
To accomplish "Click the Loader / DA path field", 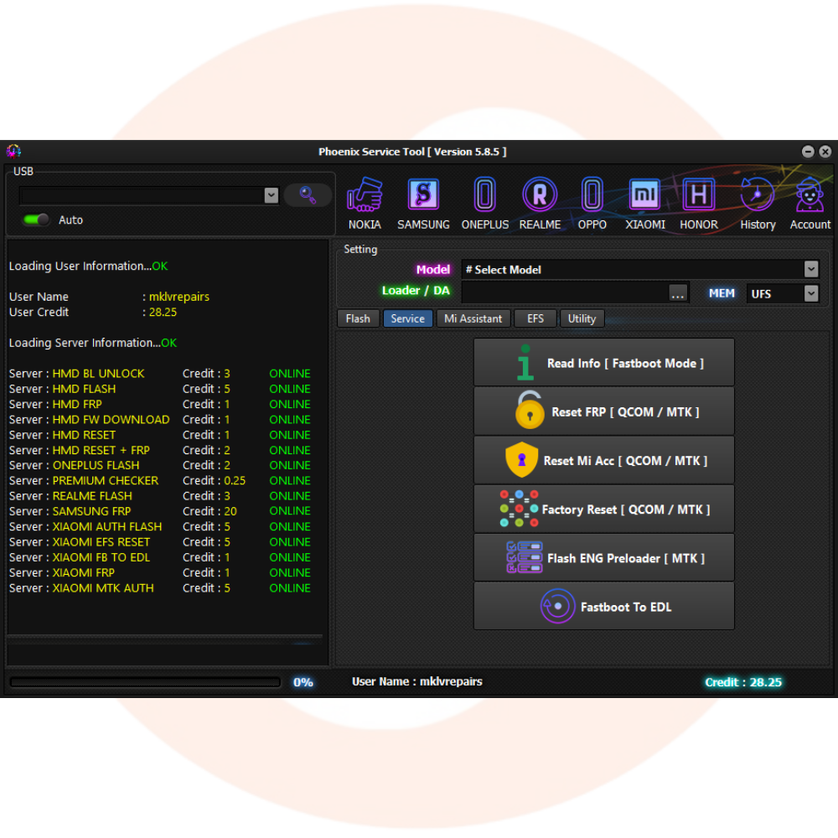I will (565, 292).
